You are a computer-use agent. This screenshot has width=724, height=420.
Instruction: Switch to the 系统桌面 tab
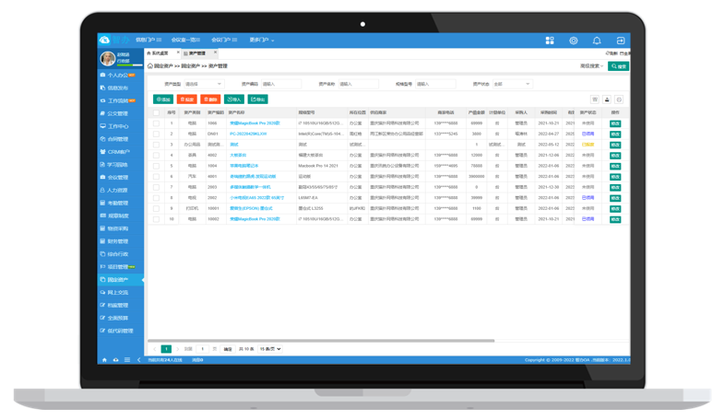tap(160, 53)
